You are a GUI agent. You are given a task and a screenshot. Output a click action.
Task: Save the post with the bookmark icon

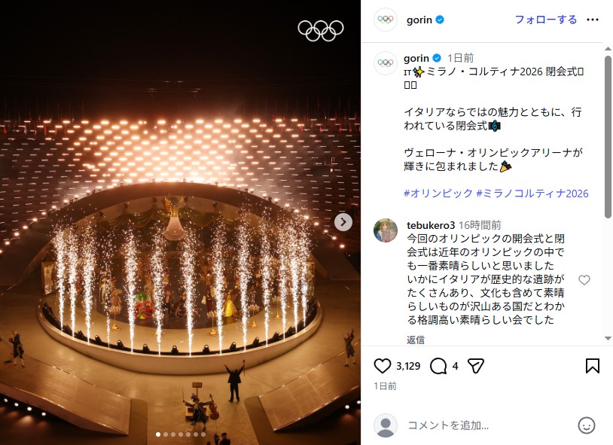(x=592, y=366)
